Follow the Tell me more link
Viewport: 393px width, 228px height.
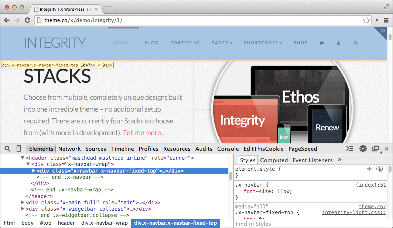pos(144,133)
